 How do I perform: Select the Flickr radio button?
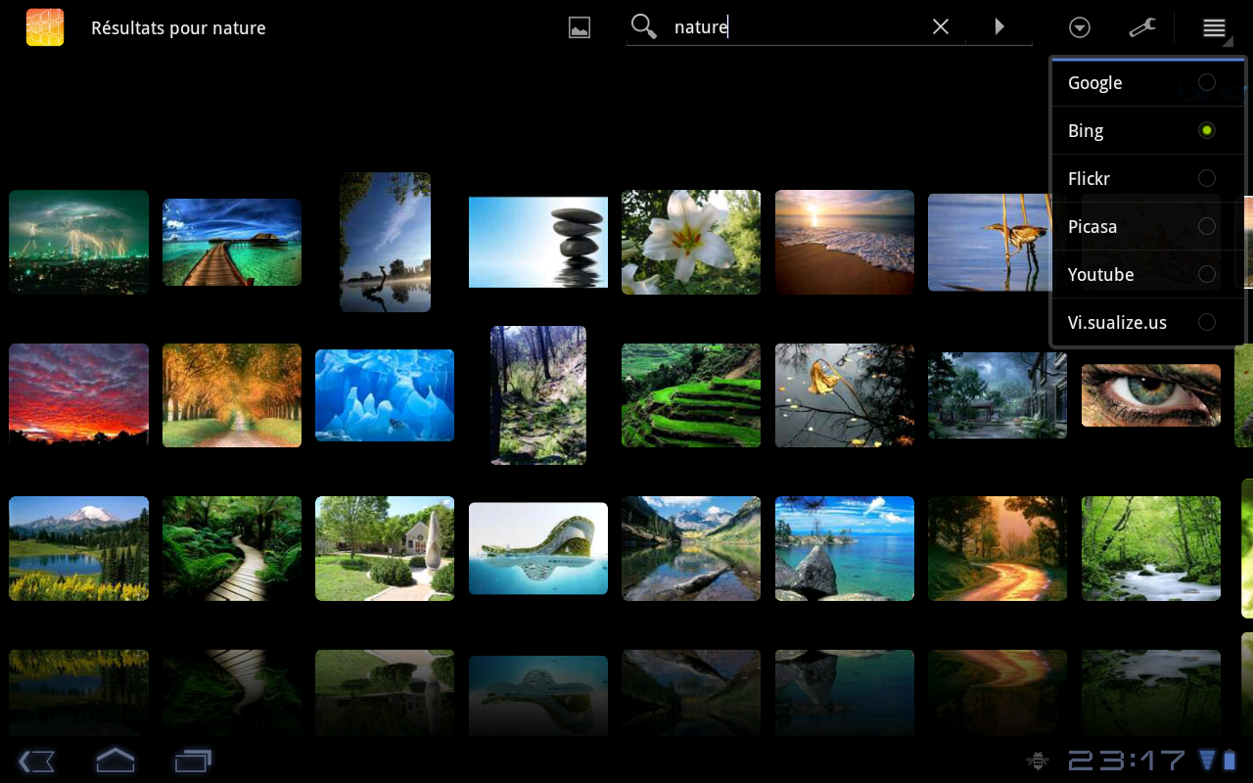coord(1206,178)
